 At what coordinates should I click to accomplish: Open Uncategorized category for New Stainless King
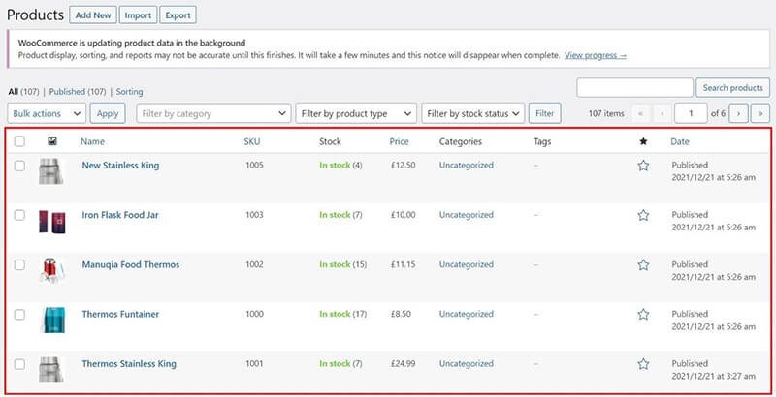tap(467, 166)
